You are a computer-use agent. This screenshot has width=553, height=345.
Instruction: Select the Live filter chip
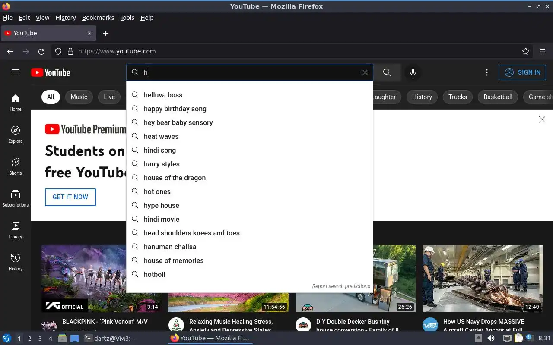109,97
